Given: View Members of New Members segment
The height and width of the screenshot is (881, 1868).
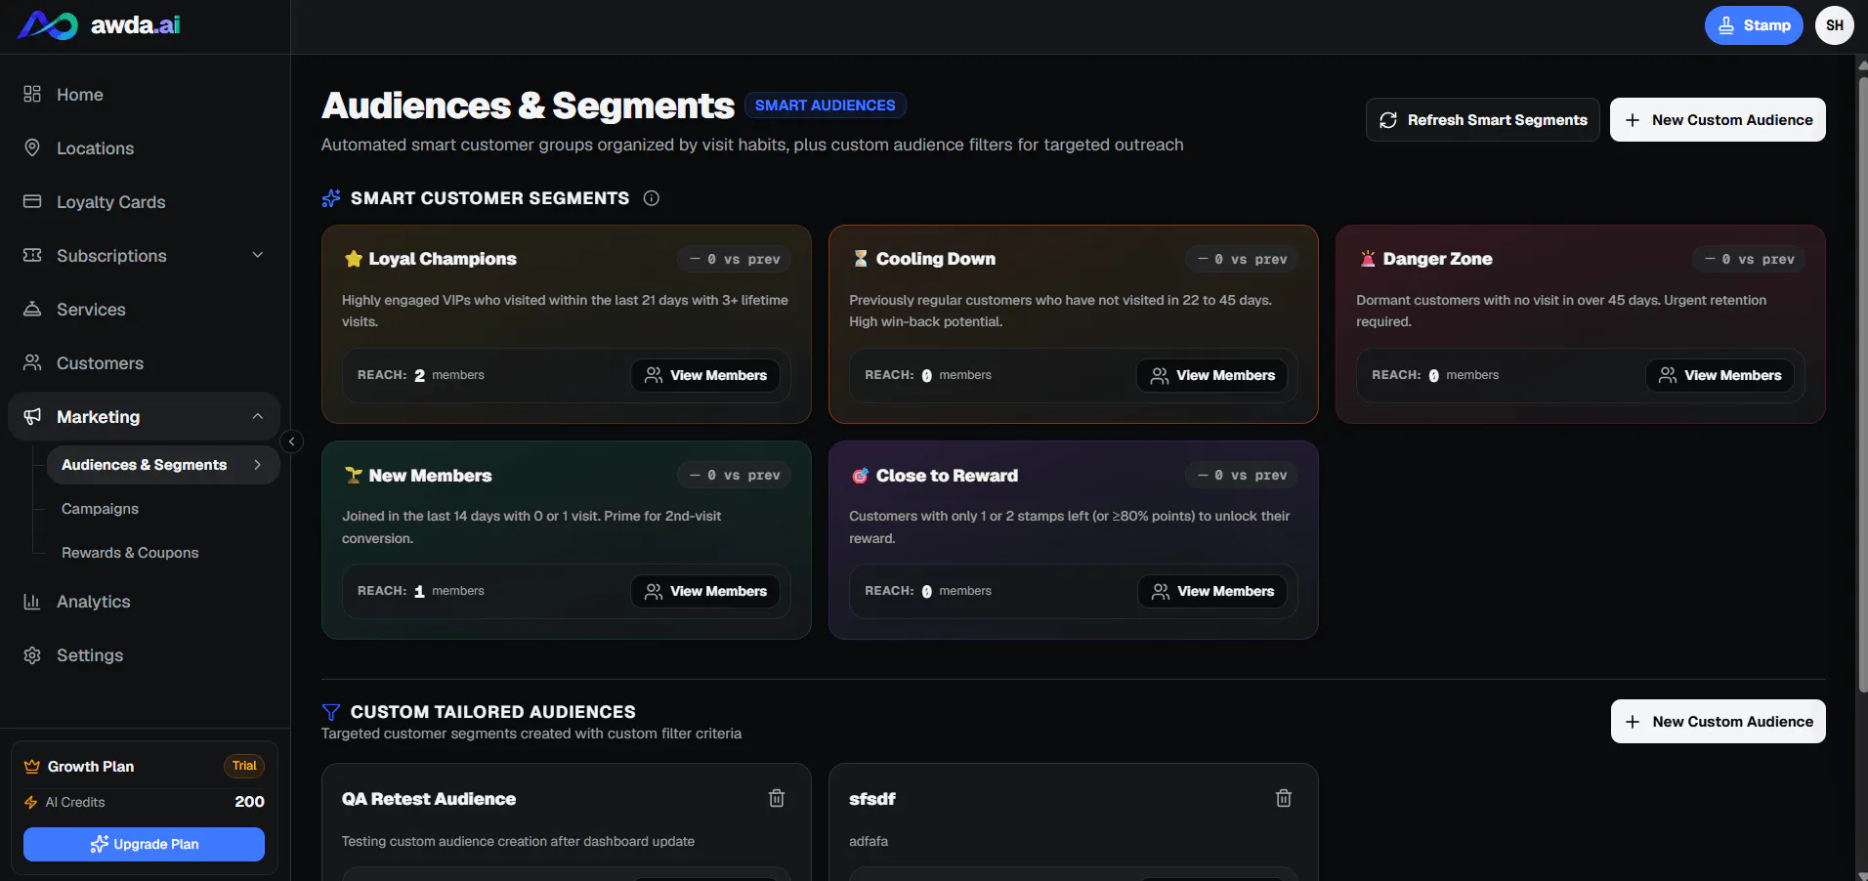Looking at the screenshot, I should point(705,591).
